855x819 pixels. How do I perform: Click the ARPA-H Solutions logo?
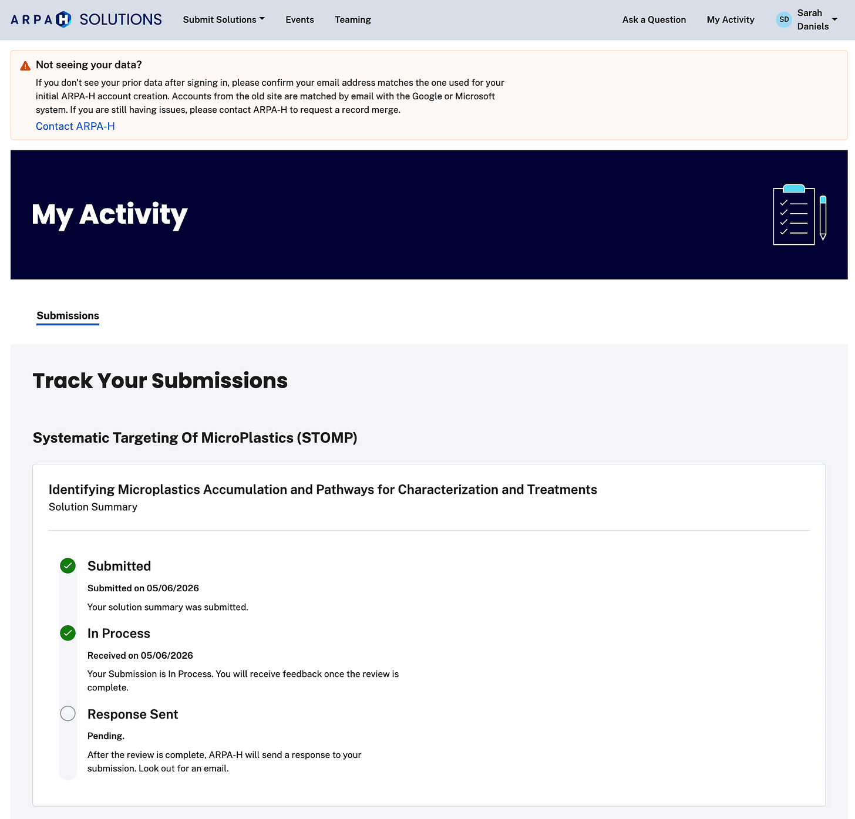point(86,19)
